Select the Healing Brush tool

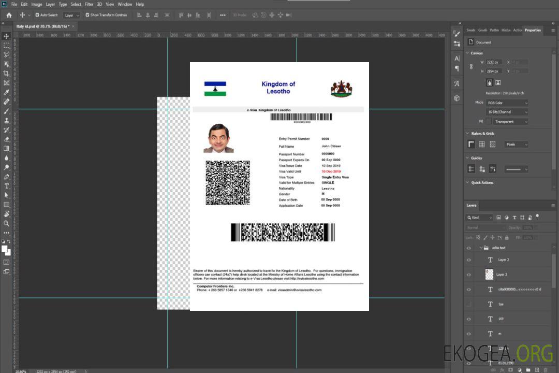tap(6, 102)
